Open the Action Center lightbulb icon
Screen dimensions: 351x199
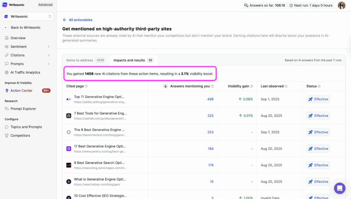click(7, 90)
